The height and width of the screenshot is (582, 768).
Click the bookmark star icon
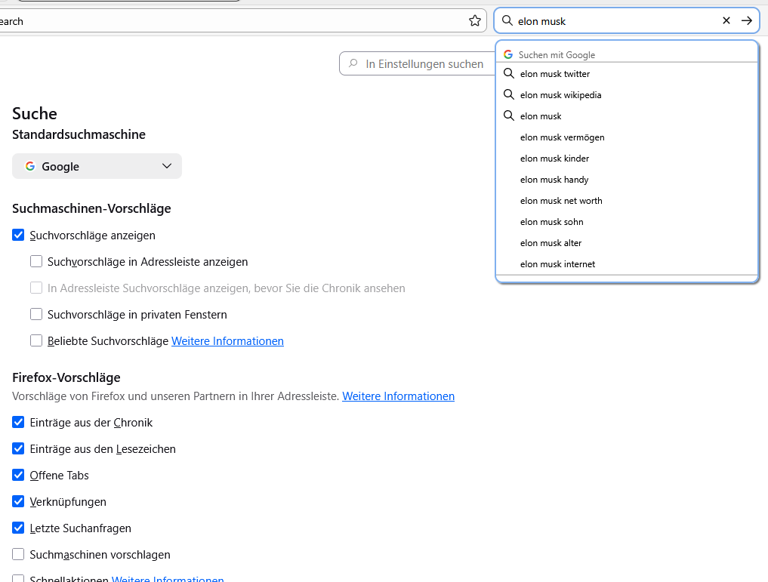475,21
